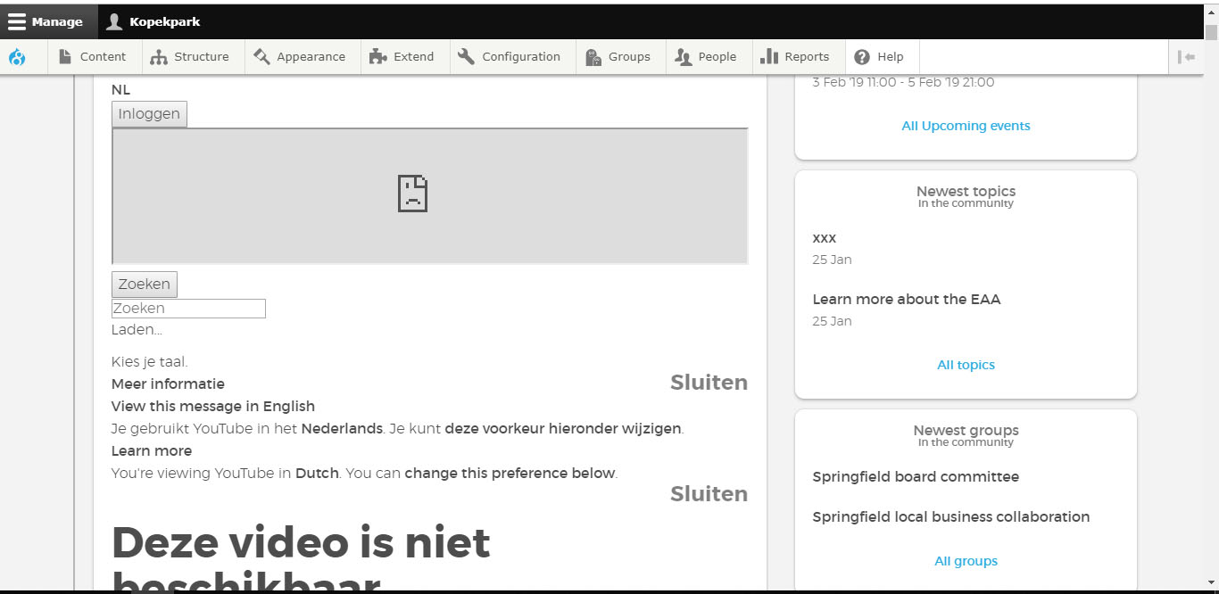Click the Configuration wrench icon
Image resolution: width=1219 pixels, height=594 pixels.
pyautogui.click(x=465, y=56)
